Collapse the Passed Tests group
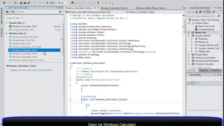Screen dimensions: 224x126 (7, 23)
